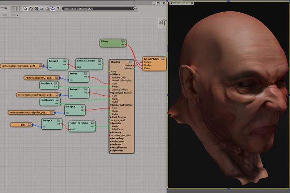This screenshot has width=290, height=193.
Task: Click the question mark help icon
Action: [x=58, y=9]
